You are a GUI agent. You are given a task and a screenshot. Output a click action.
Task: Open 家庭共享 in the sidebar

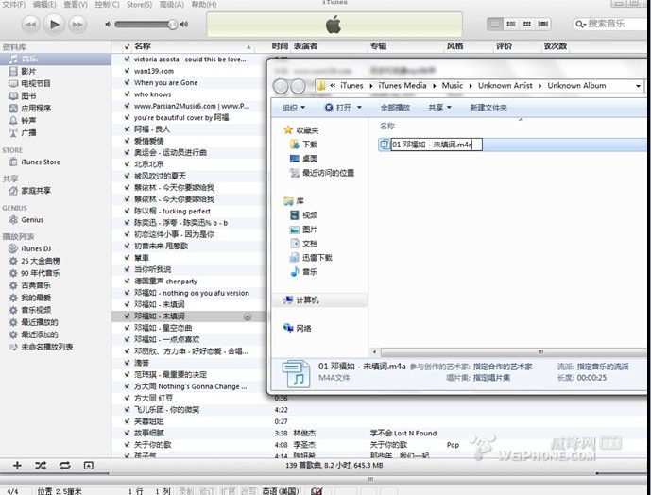(35, 191)
